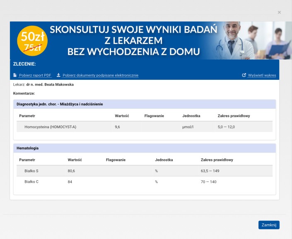Open Pobierz dokumenty podpisane elektronicznie link
Viewport: 292px width, 239px height.
[x=100, y=75]
